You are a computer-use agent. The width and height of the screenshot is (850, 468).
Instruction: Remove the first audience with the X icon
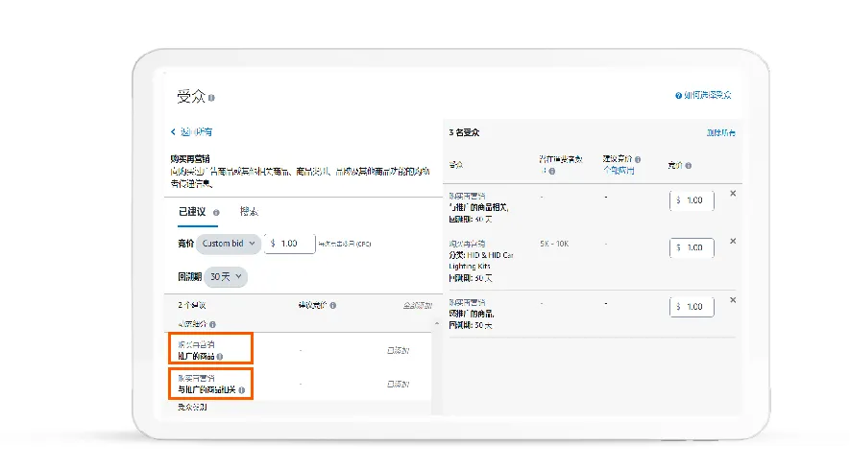pos(733,193)
